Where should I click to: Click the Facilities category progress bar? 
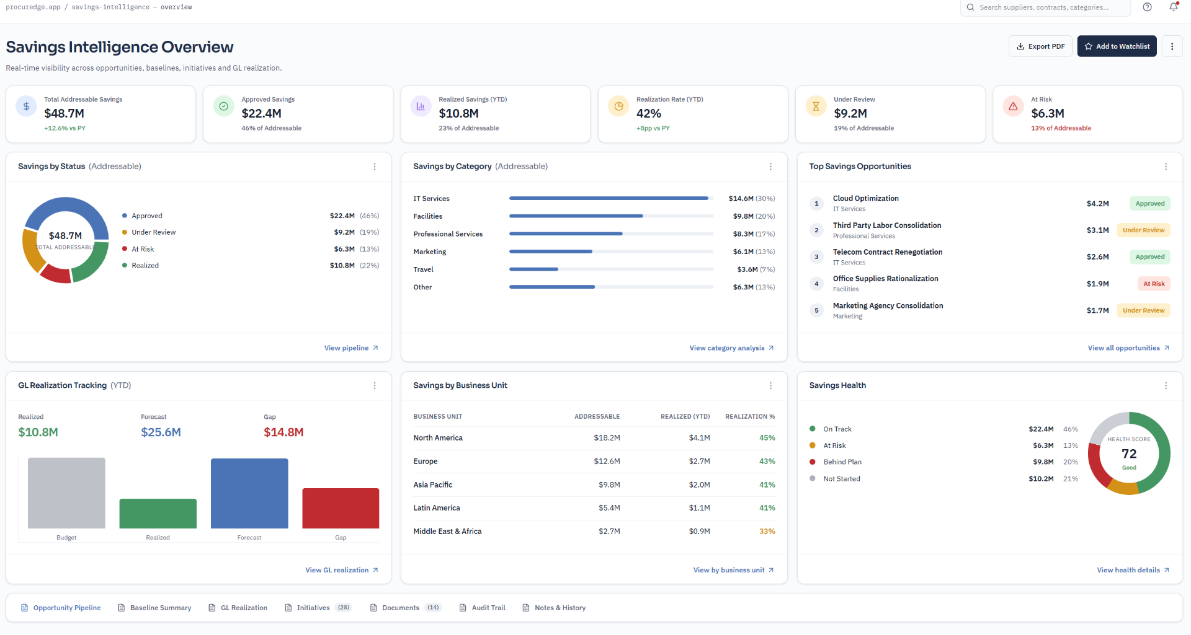611,216
